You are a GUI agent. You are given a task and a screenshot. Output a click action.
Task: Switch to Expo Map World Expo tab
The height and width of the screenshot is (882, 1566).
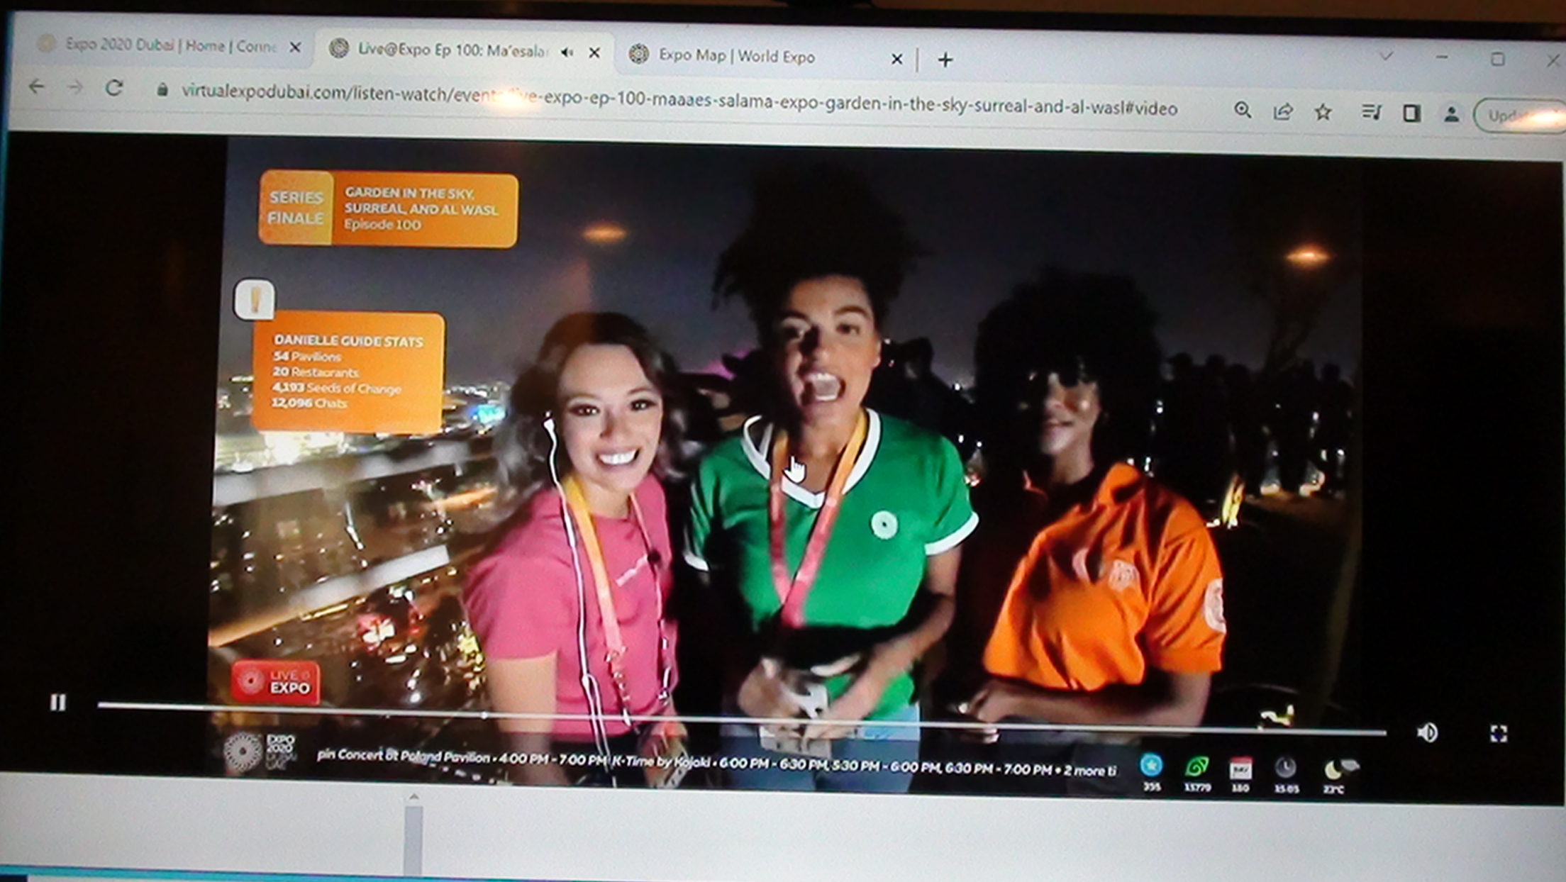click(738, 56)
